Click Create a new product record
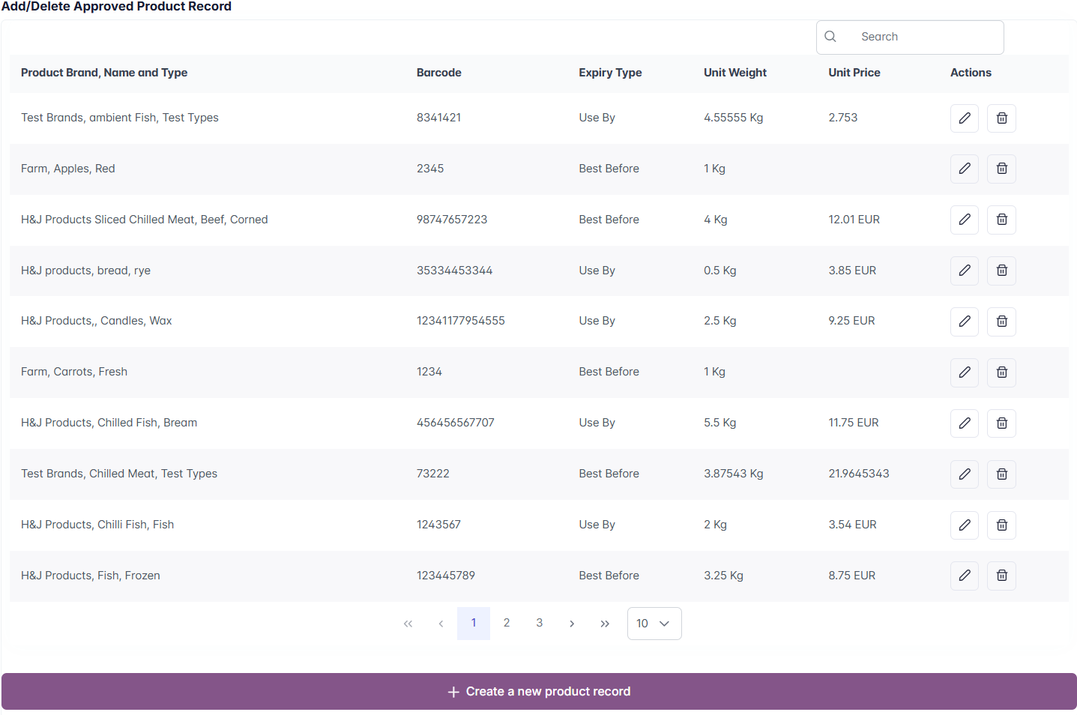Viewport: 1077px width, 715px height. 539,691
